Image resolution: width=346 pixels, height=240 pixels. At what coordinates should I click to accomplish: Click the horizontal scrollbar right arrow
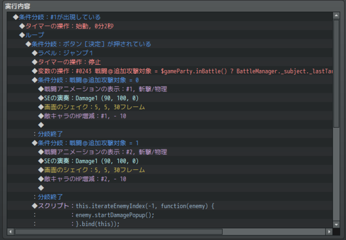(x=329, y=231)
